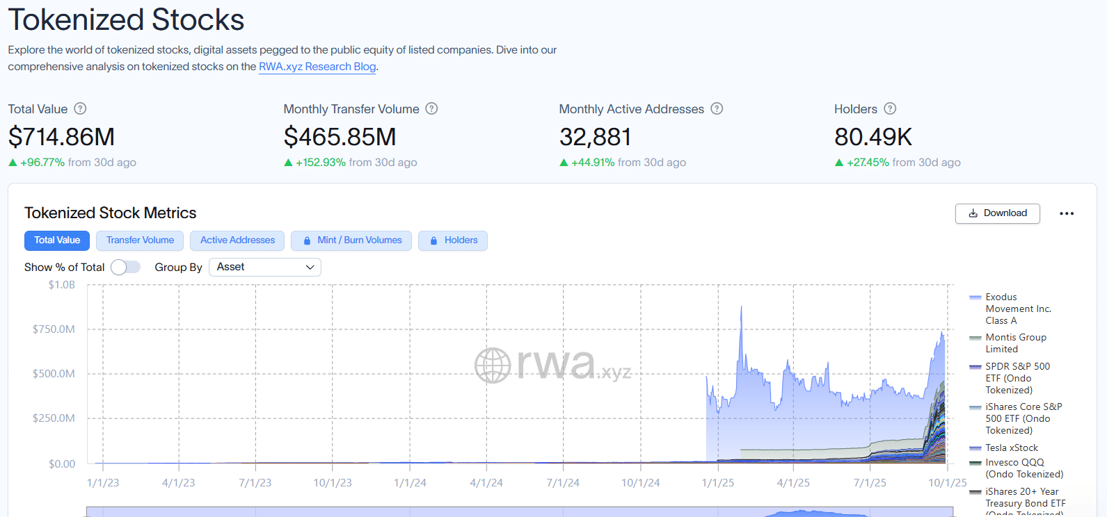The height and width of the screenshot is (517, 1107).
Task: Click the Total Value help icon
Action: (x=80, y=108)
